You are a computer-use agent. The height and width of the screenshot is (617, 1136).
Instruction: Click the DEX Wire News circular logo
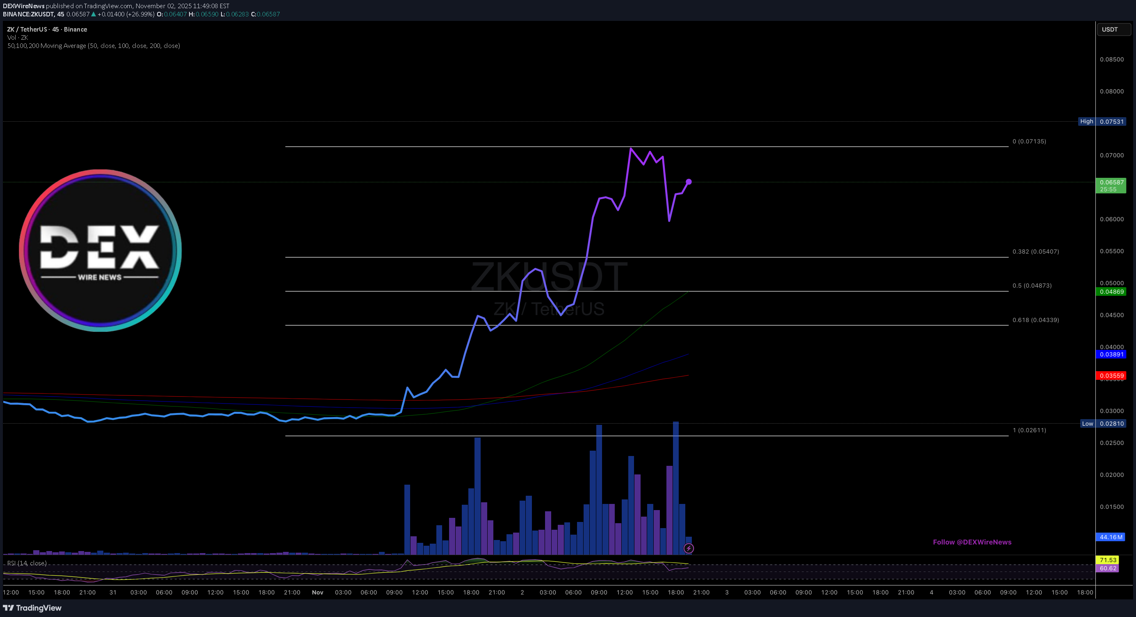coord(100,250)
